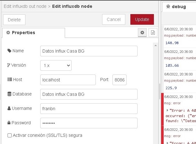The image size is (196, 144).
Task: Cancel editing the influxdb node
Action: [114, 19]
